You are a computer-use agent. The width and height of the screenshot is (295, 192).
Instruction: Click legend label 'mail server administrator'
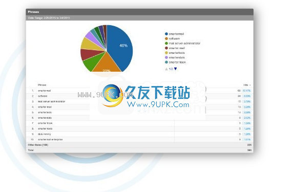184,43
